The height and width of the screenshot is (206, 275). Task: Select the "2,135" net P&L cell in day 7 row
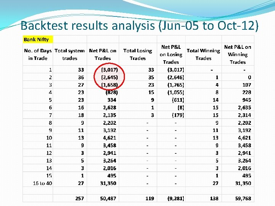110,115
